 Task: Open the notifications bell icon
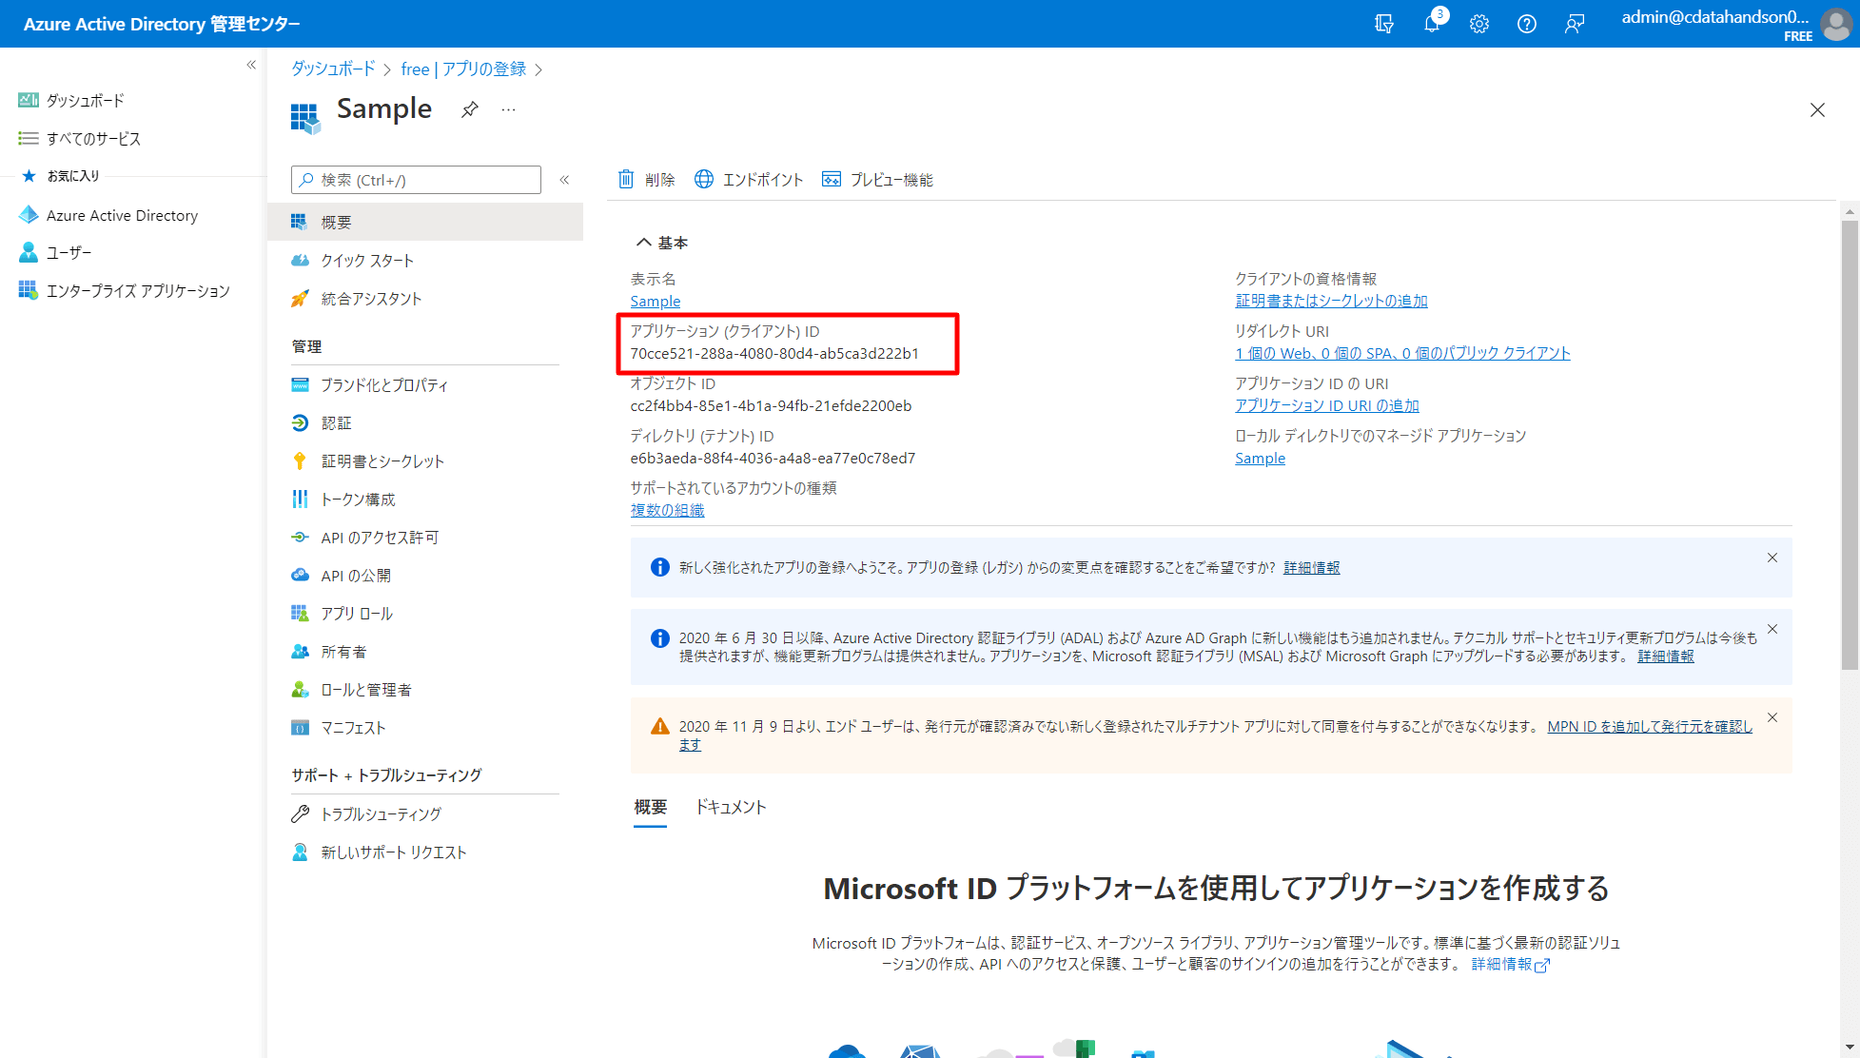pos(1431,24)
